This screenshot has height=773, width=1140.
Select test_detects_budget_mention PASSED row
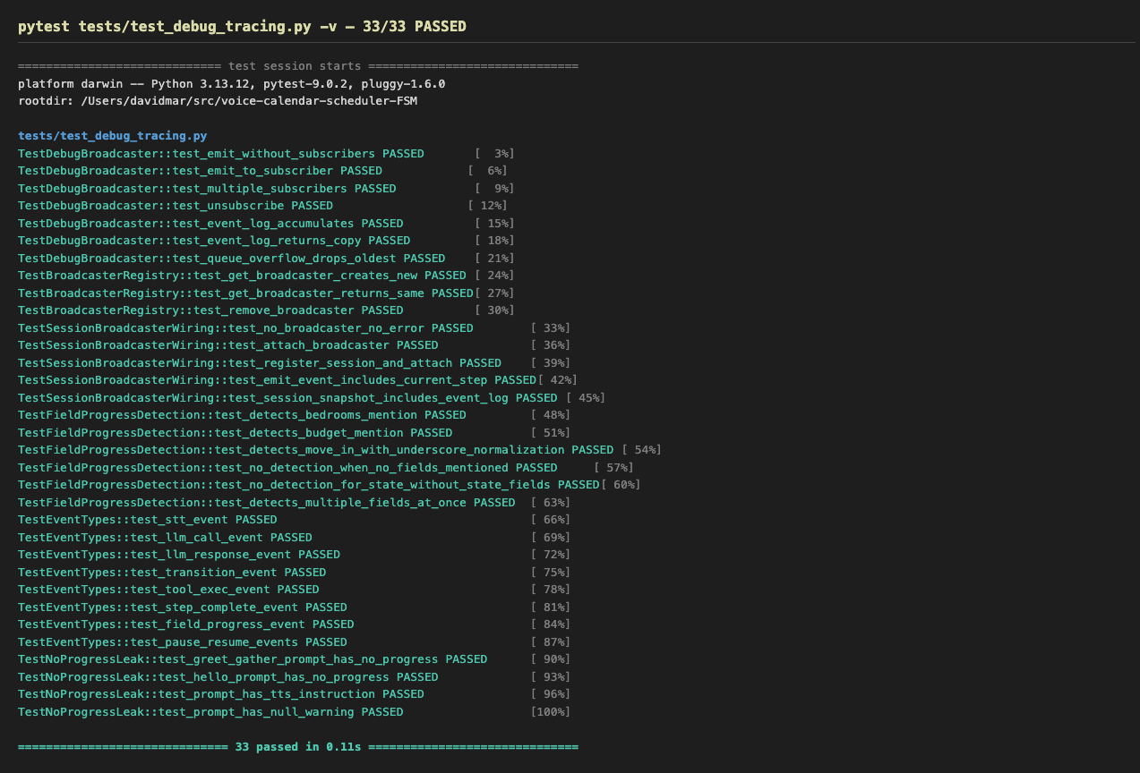click(294, 433)
